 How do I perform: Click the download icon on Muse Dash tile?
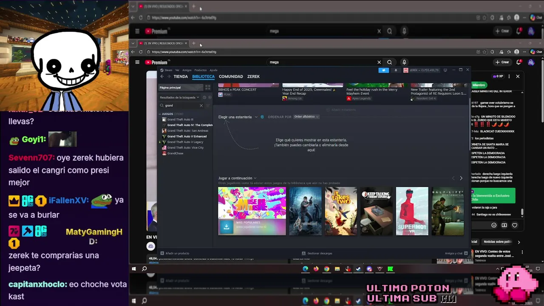coord(227,227)
